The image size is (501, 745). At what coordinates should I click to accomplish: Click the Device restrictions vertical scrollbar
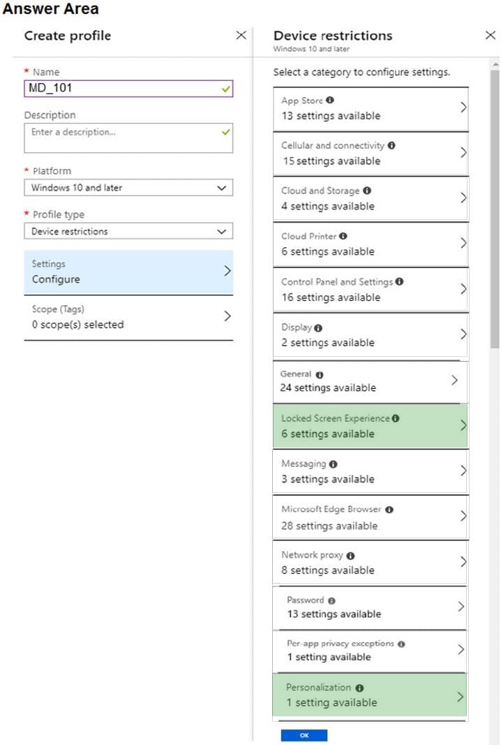pyautogui.click(x=495, y=209)
